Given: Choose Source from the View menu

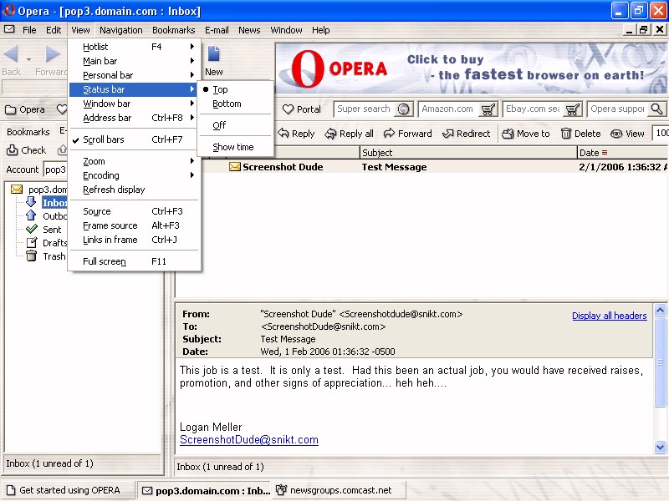Looking at the screenshot, I should point(134,211).
